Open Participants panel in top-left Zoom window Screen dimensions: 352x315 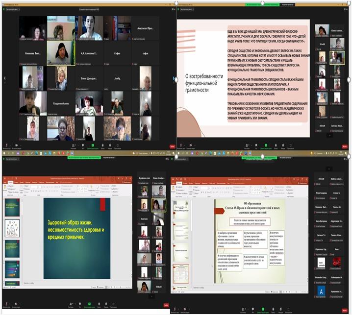(73, 145)
